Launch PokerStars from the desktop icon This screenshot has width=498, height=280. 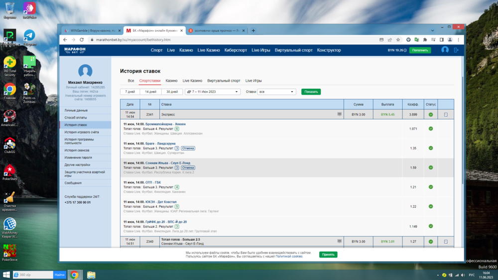[9, 171]
